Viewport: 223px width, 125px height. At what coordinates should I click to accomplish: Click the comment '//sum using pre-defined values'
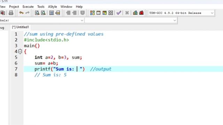point(63,34)
